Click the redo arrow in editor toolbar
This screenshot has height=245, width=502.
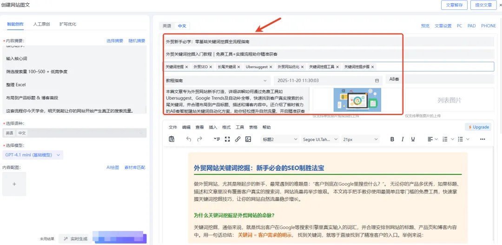tap(200, 139)
